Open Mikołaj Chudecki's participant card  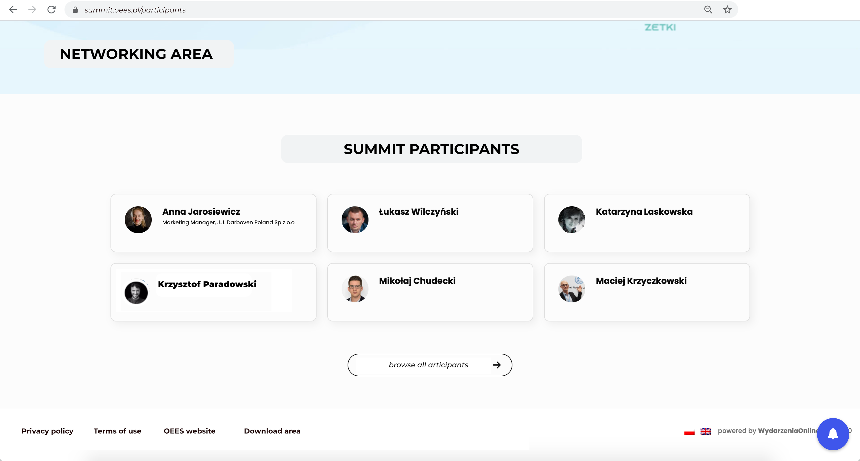(430, 292)
